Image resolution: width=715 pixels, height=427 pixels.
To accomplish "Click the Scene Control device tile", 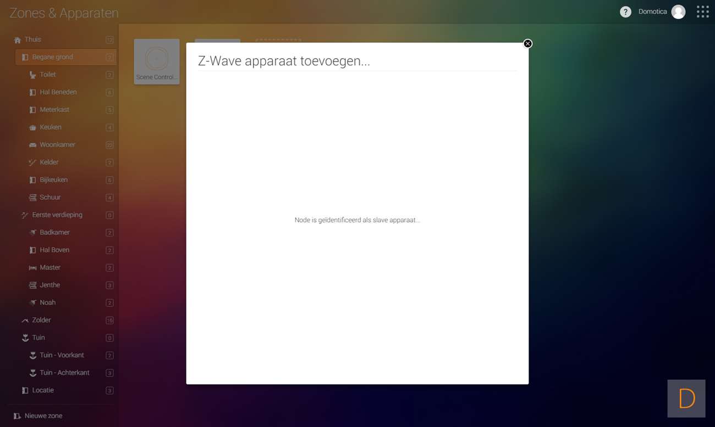I will tap(157, 61).
